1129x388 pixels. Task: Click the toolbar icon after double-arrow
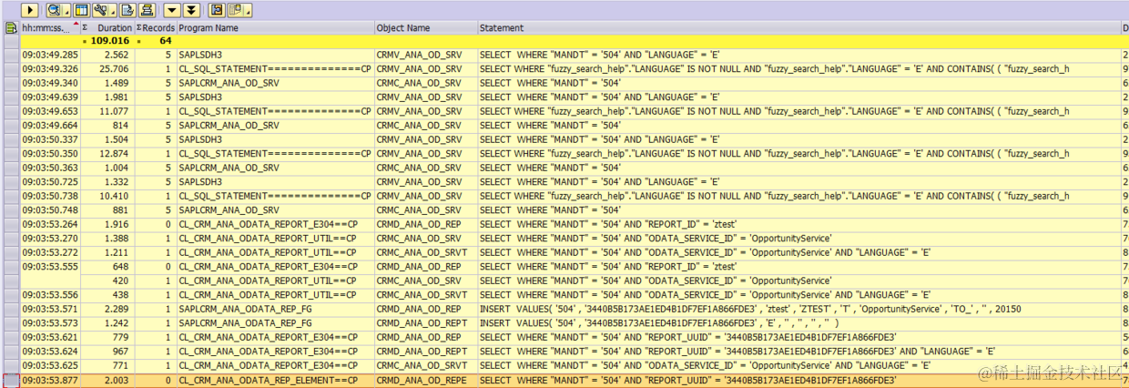pyautogui.click(x=218, y=10)
